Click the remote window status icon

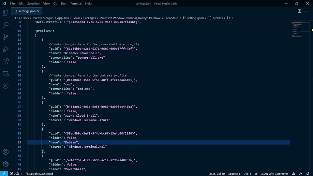4,174
